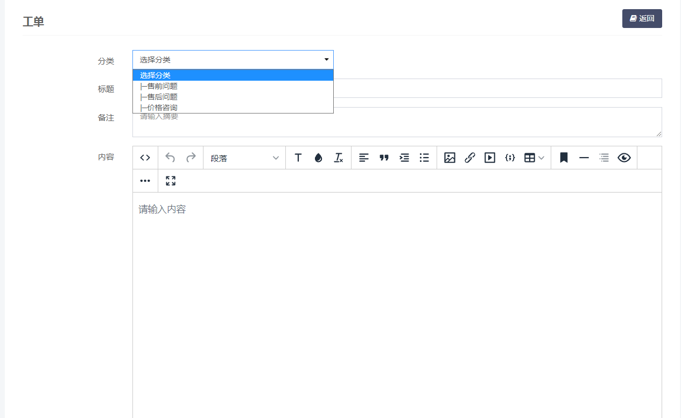Insert a hyperlink via link icon
The image size is (681, 418).
click(x=469, y=158)
